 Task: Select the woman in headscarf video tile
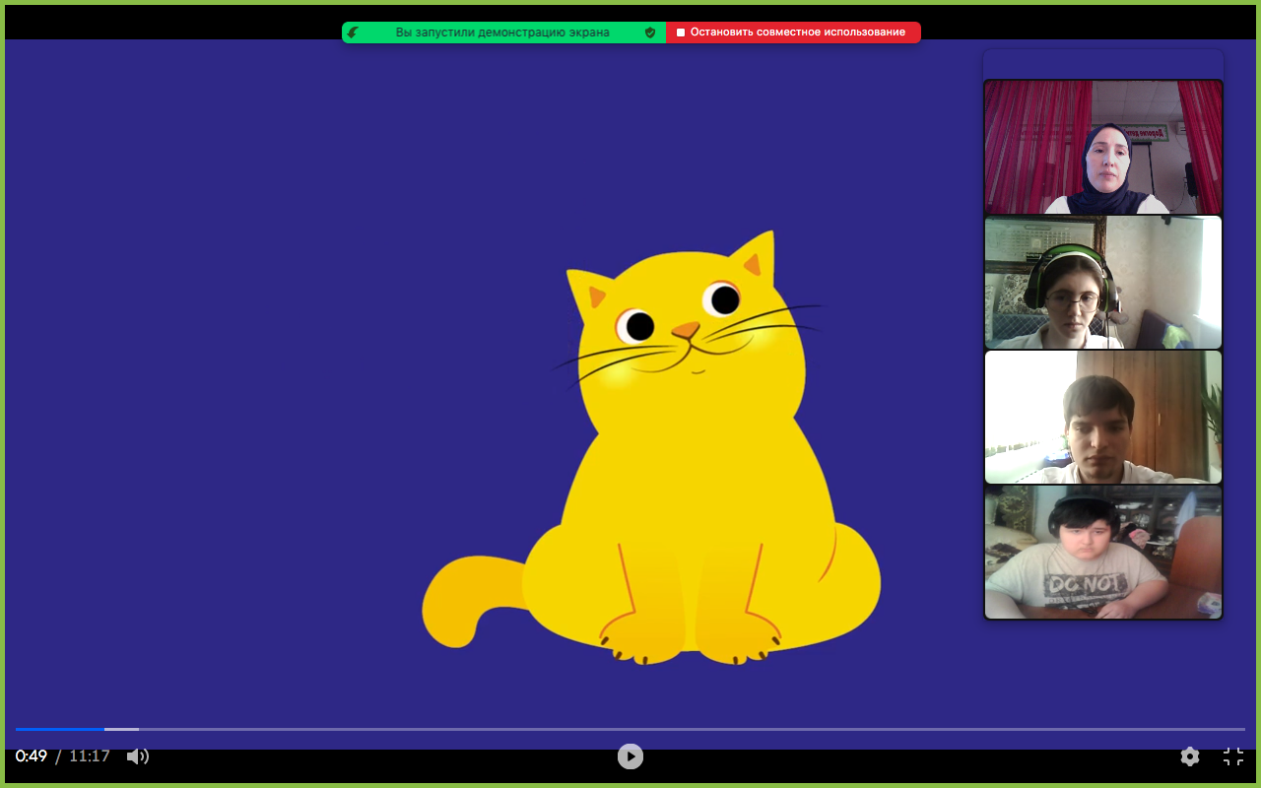click(x=1103, y=148)
